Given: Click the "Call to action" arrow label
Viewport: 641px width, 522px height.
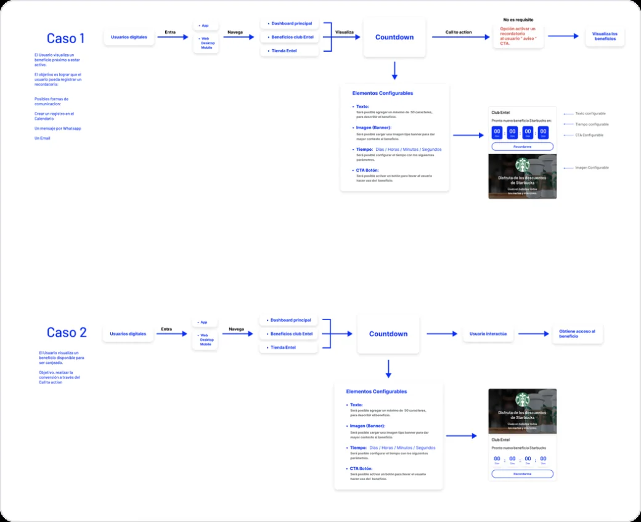Looking at the screenshot, I should click(459, 32).
